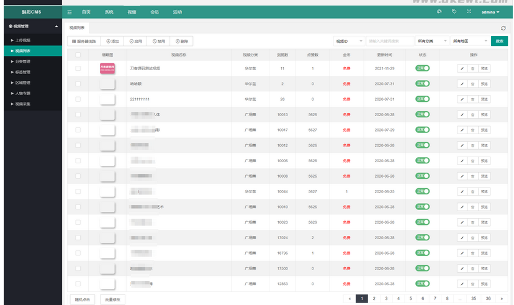
Task: Go to page 3 in pagination
Action: [x=386, y=299]
